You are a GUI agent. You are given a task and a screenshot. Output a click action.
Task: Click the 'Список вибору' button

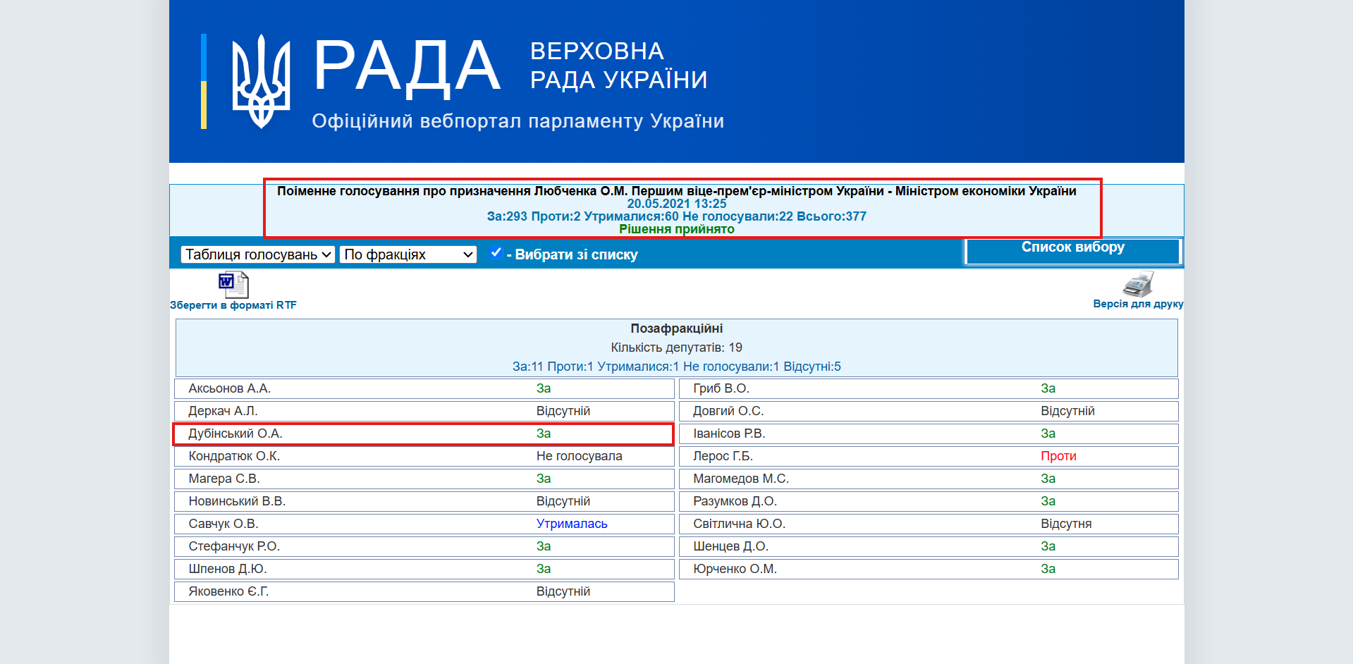(x=1072, y=252)
